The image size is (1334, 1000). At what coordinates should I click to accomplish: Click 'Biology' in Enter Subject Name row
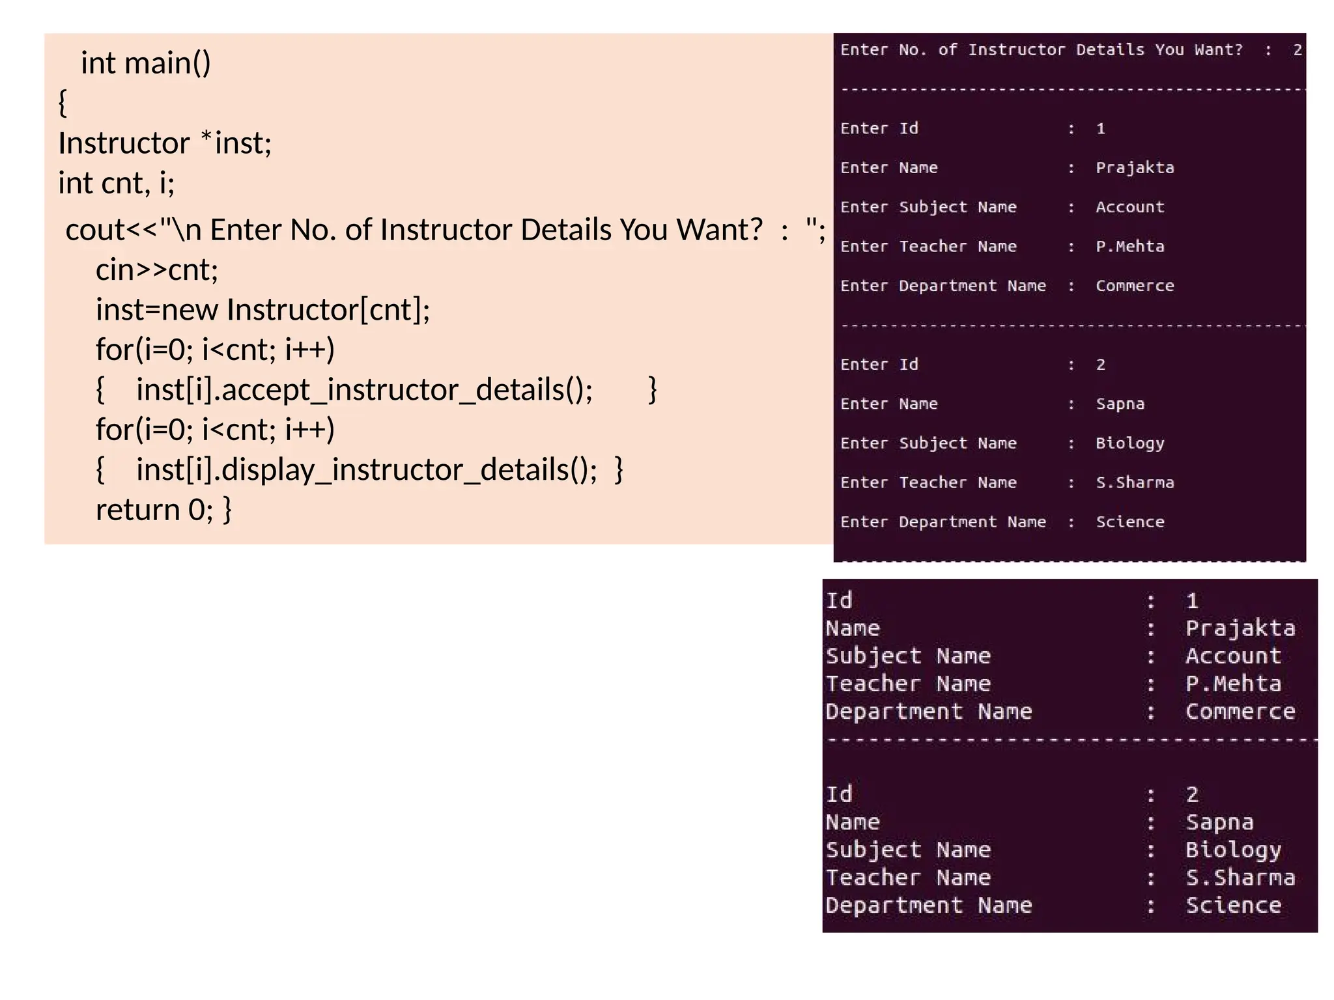click(x=1130, y=443)
